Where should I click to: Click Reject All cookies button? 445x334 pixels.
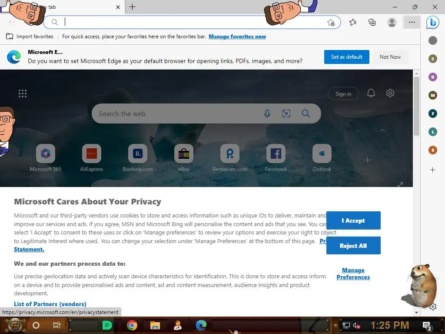[353, 246]
